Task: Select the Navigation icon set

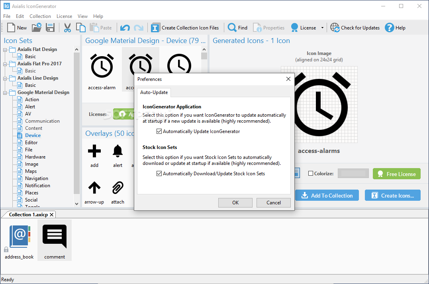Action: [x=37, y=178]
